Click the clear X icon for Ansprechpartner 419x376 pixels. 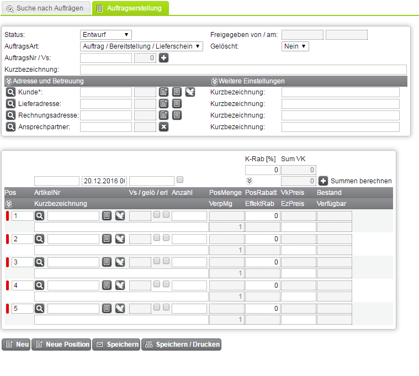(x=163, y=127)
